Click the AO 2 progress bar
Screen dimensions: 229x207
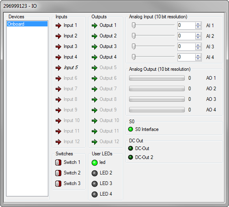[x=157, y=89]
